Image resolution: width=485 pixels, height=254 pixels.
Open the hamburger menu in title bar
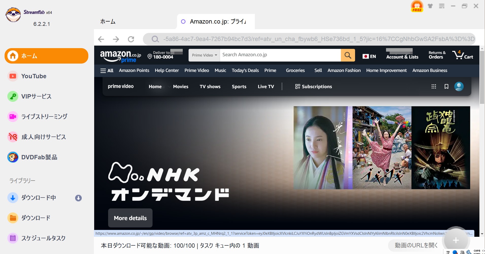(x=442, y=6)
